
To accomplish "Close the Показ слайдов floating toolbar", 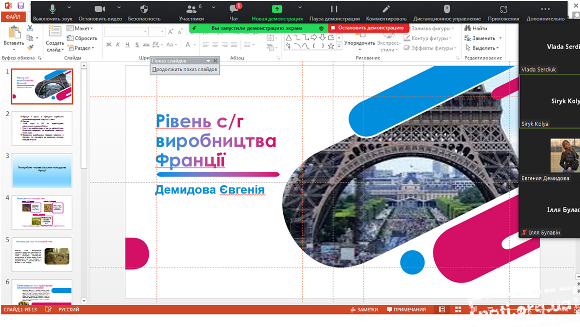I will 215,61.
